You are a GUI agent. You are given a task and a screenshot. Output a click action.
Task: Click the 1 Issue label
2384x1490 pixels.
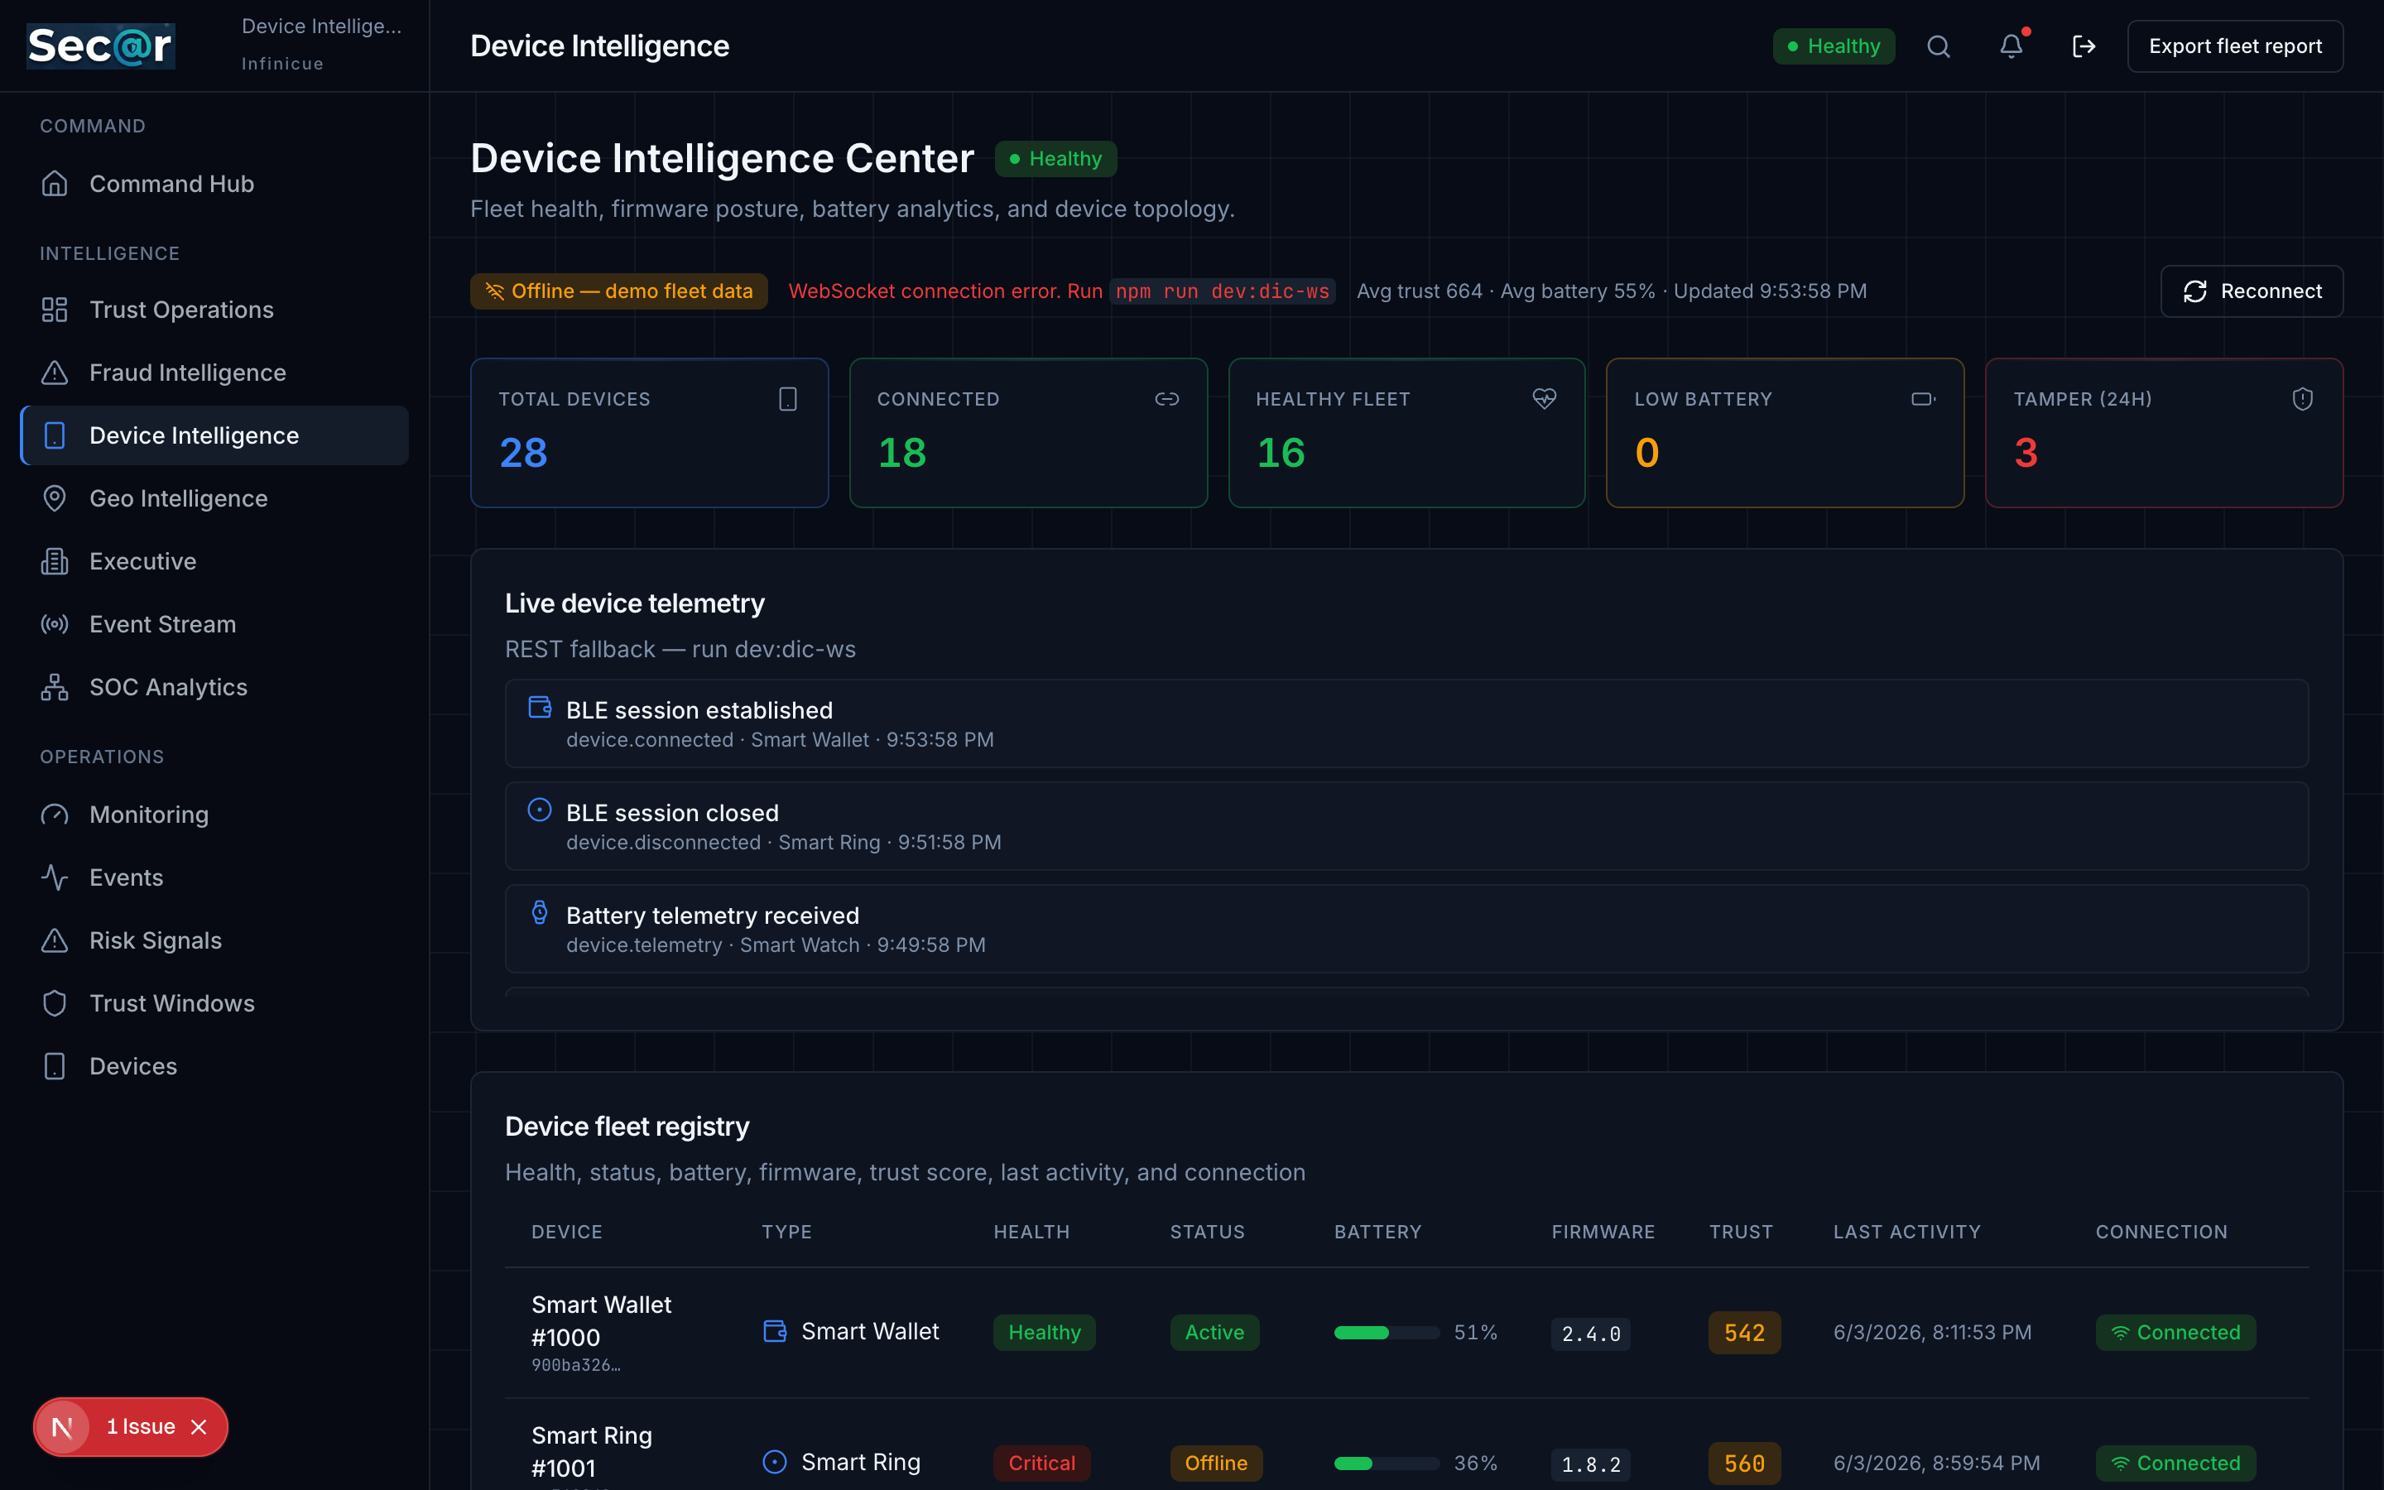pyautogui.click(x=141, y=1427)
